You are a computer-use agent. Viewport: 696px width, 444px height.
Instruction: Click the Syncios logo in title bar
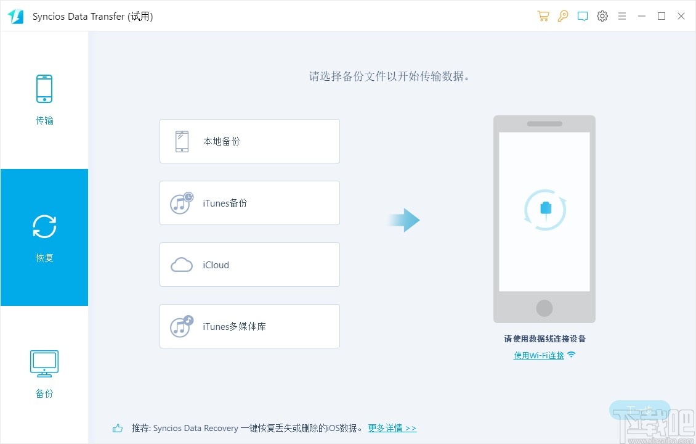15,15
